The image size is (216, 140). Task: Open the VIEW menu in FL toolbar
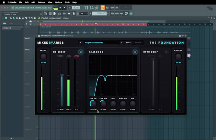coord(32,8)
